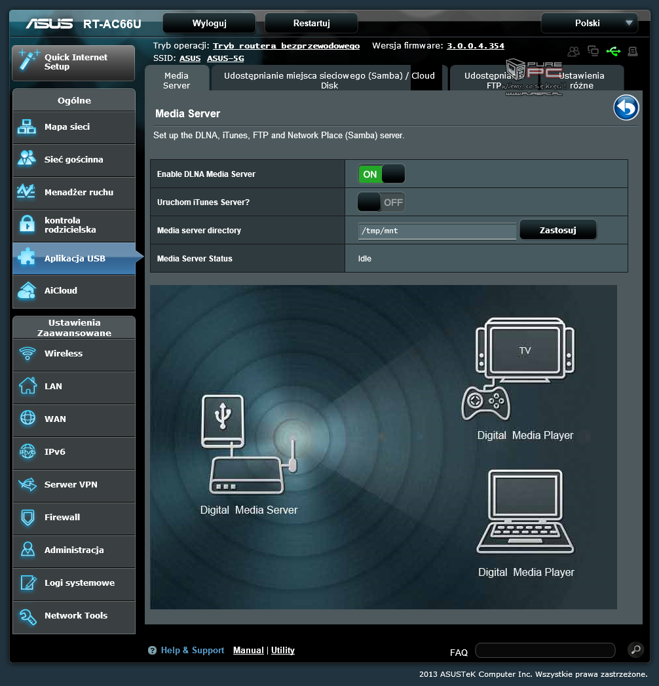Click the Aplikacja USB puzzle icon
The height and width of the screenshot is (686, 659).
click(x=27, y=257)
